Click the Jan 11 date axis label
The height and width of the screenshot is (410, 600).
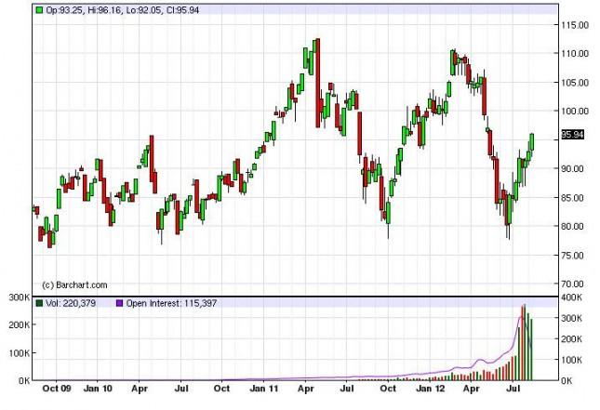[x=263, y=389]
